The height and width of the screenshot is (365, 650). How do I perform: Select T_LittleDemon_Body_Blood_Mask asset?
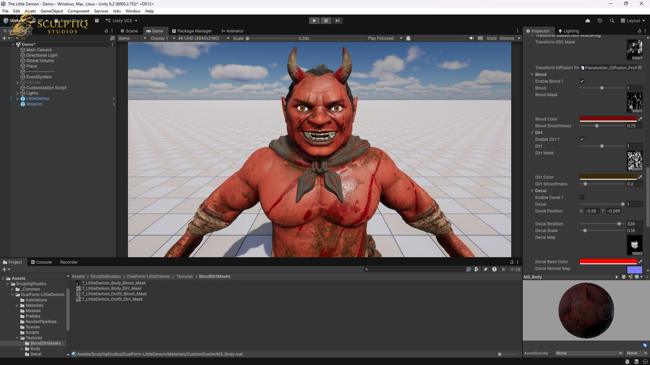pyautogui.click(x=111, y=283)
